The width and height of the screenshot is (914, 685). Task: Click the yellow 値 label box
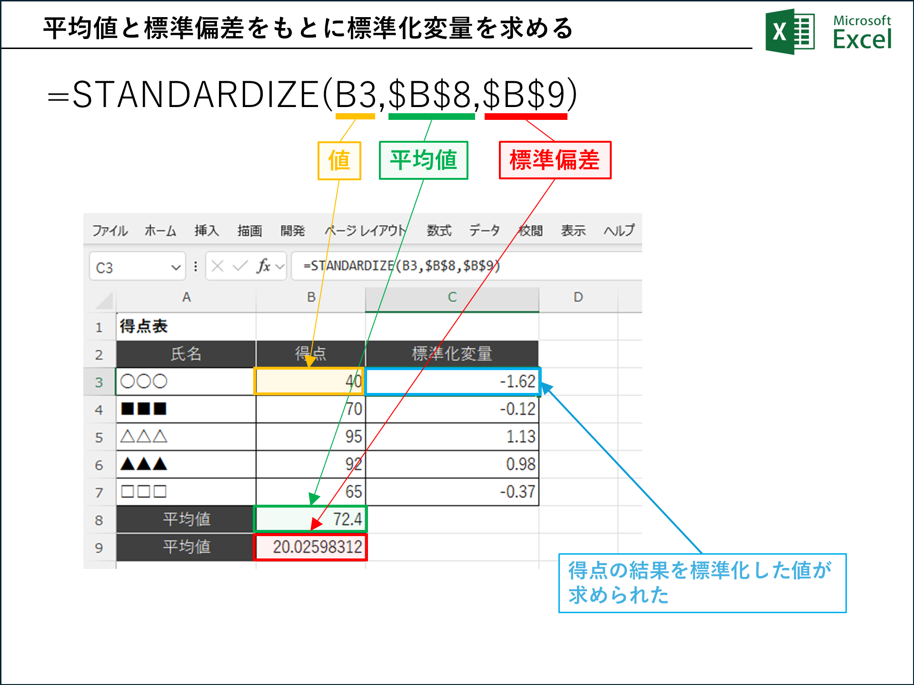(339, 160)
